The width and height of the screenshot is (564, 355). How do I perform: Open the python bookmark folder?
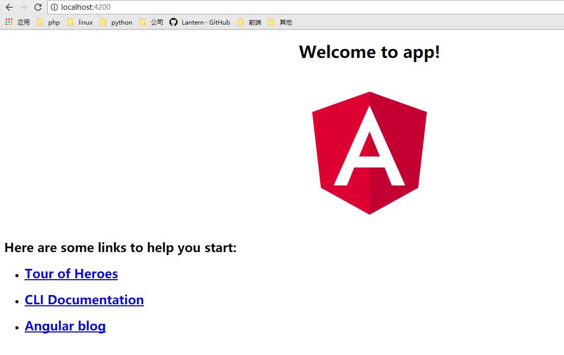tap(116, 22)
